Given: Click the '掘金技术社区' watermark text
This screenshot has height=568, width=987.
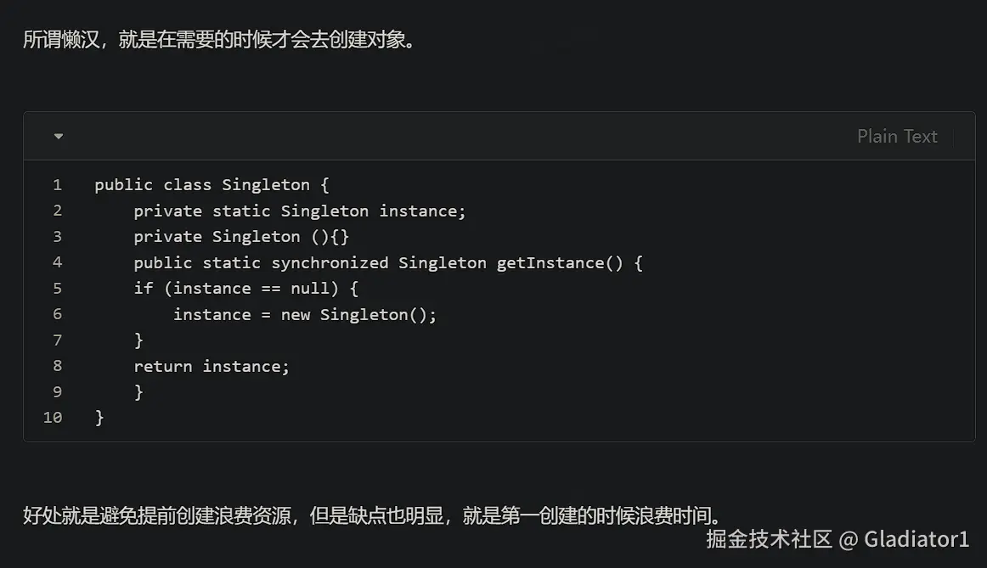Looking at the screenshot, I should [x=769, y=538].
